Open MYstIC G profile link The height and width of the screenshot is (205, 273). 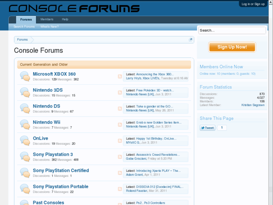(133, 143)
